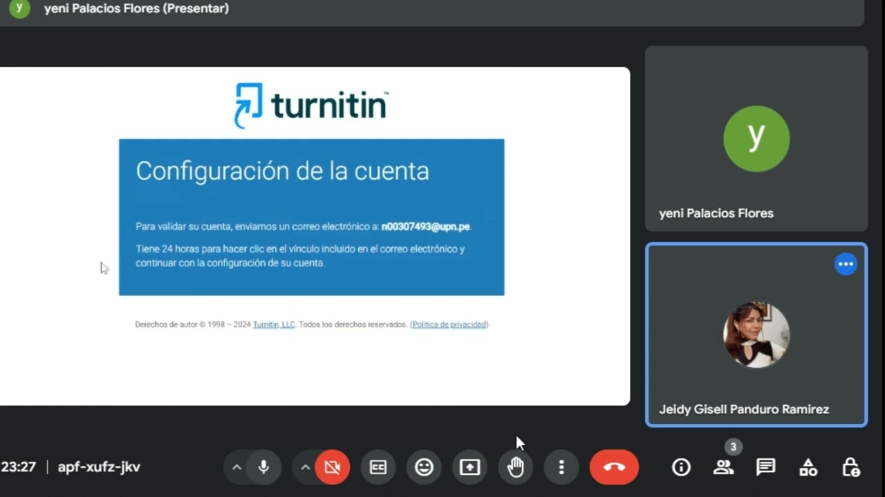Screen dimensions: 885x497
Task: Click the turnitin logo
Action: [x=312, y=106]
